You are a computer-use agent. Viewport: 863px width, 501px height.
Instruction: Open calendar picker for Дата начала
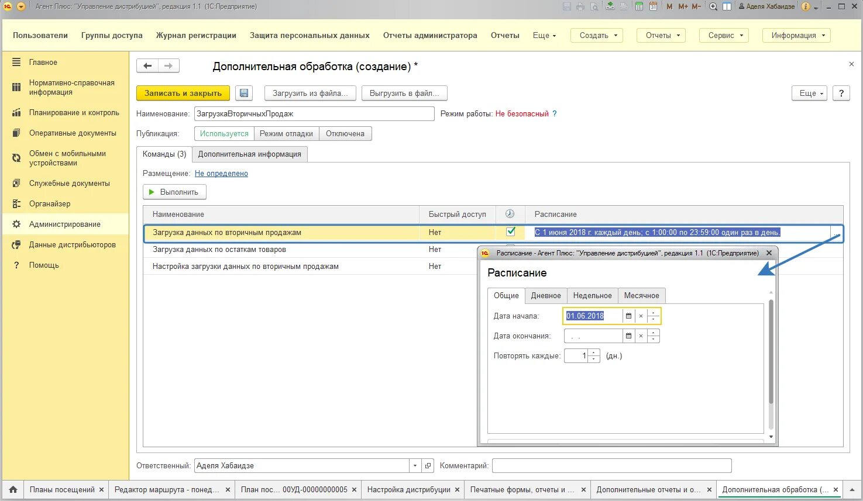628,316
